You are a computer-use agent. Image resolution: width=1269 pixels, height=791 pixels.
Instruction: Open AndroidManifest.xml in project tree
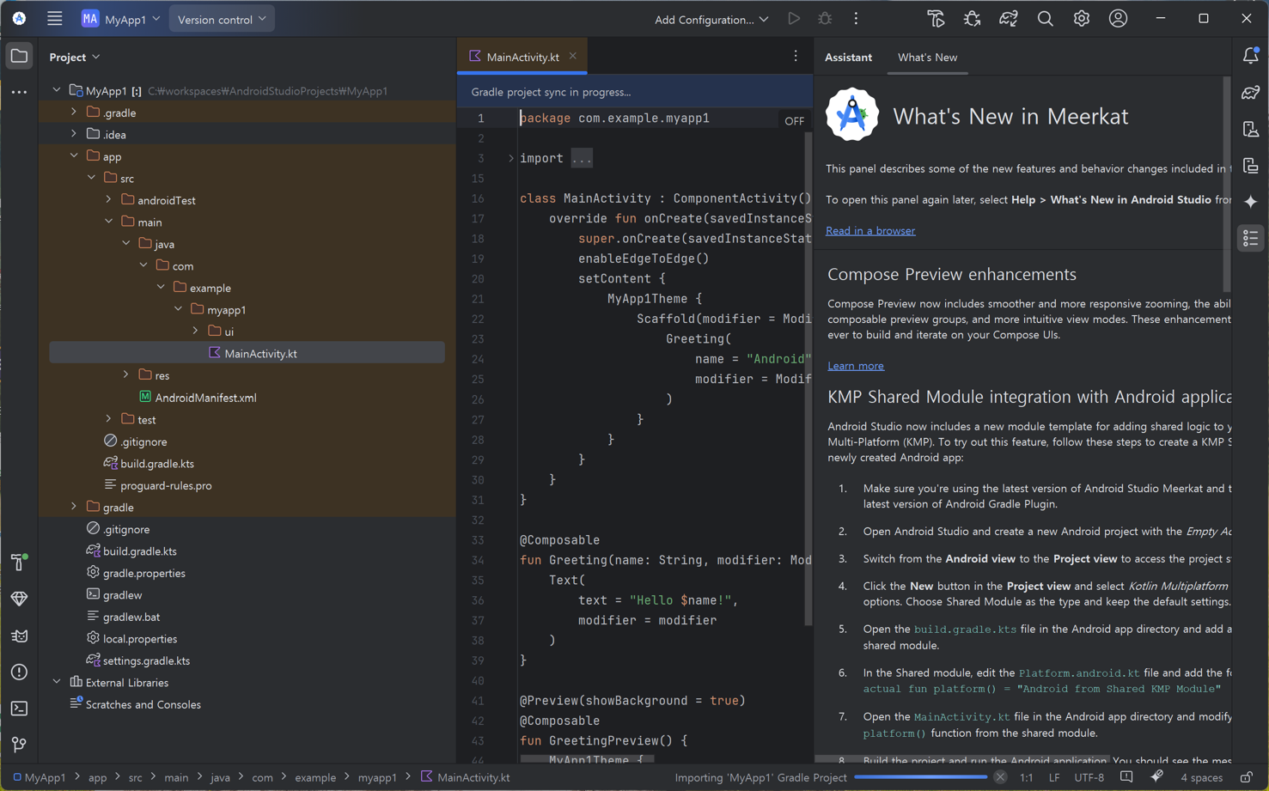coord(205,398)
